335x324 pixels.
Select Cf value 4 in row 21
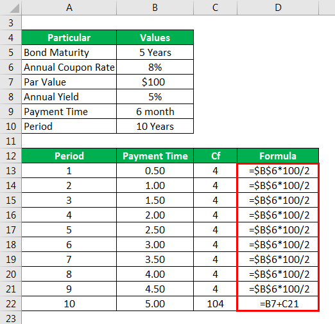(x=215, y=289)
